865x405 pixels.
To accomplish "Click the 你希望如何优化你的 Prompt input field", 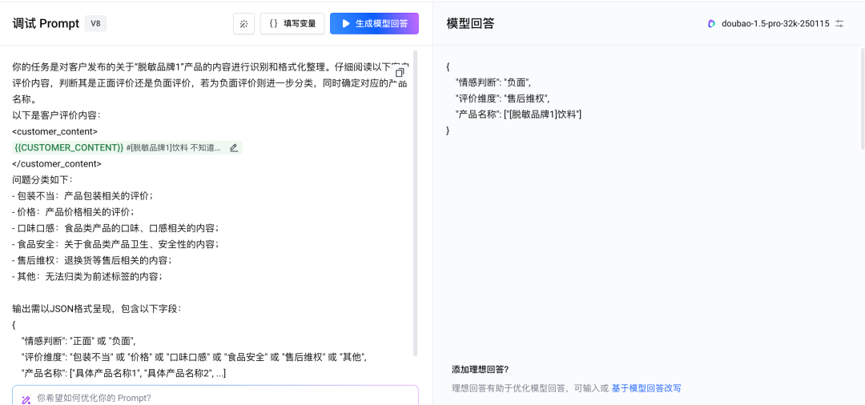I will click(x=215, y=398).
